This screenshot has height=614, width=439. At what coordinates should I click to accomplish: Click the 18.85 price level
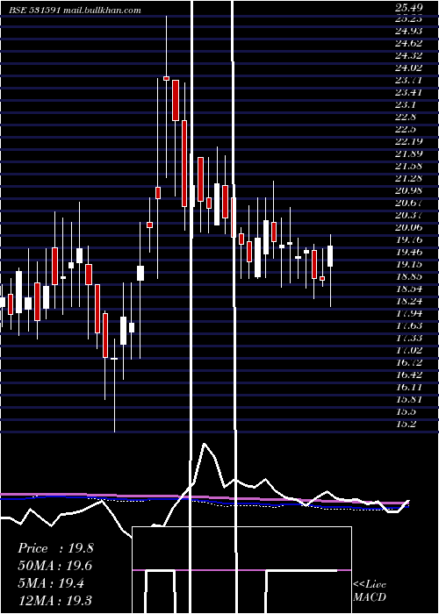click(x=409, y=276)
